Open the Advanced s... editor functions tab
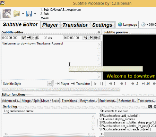 coord(11,101)
